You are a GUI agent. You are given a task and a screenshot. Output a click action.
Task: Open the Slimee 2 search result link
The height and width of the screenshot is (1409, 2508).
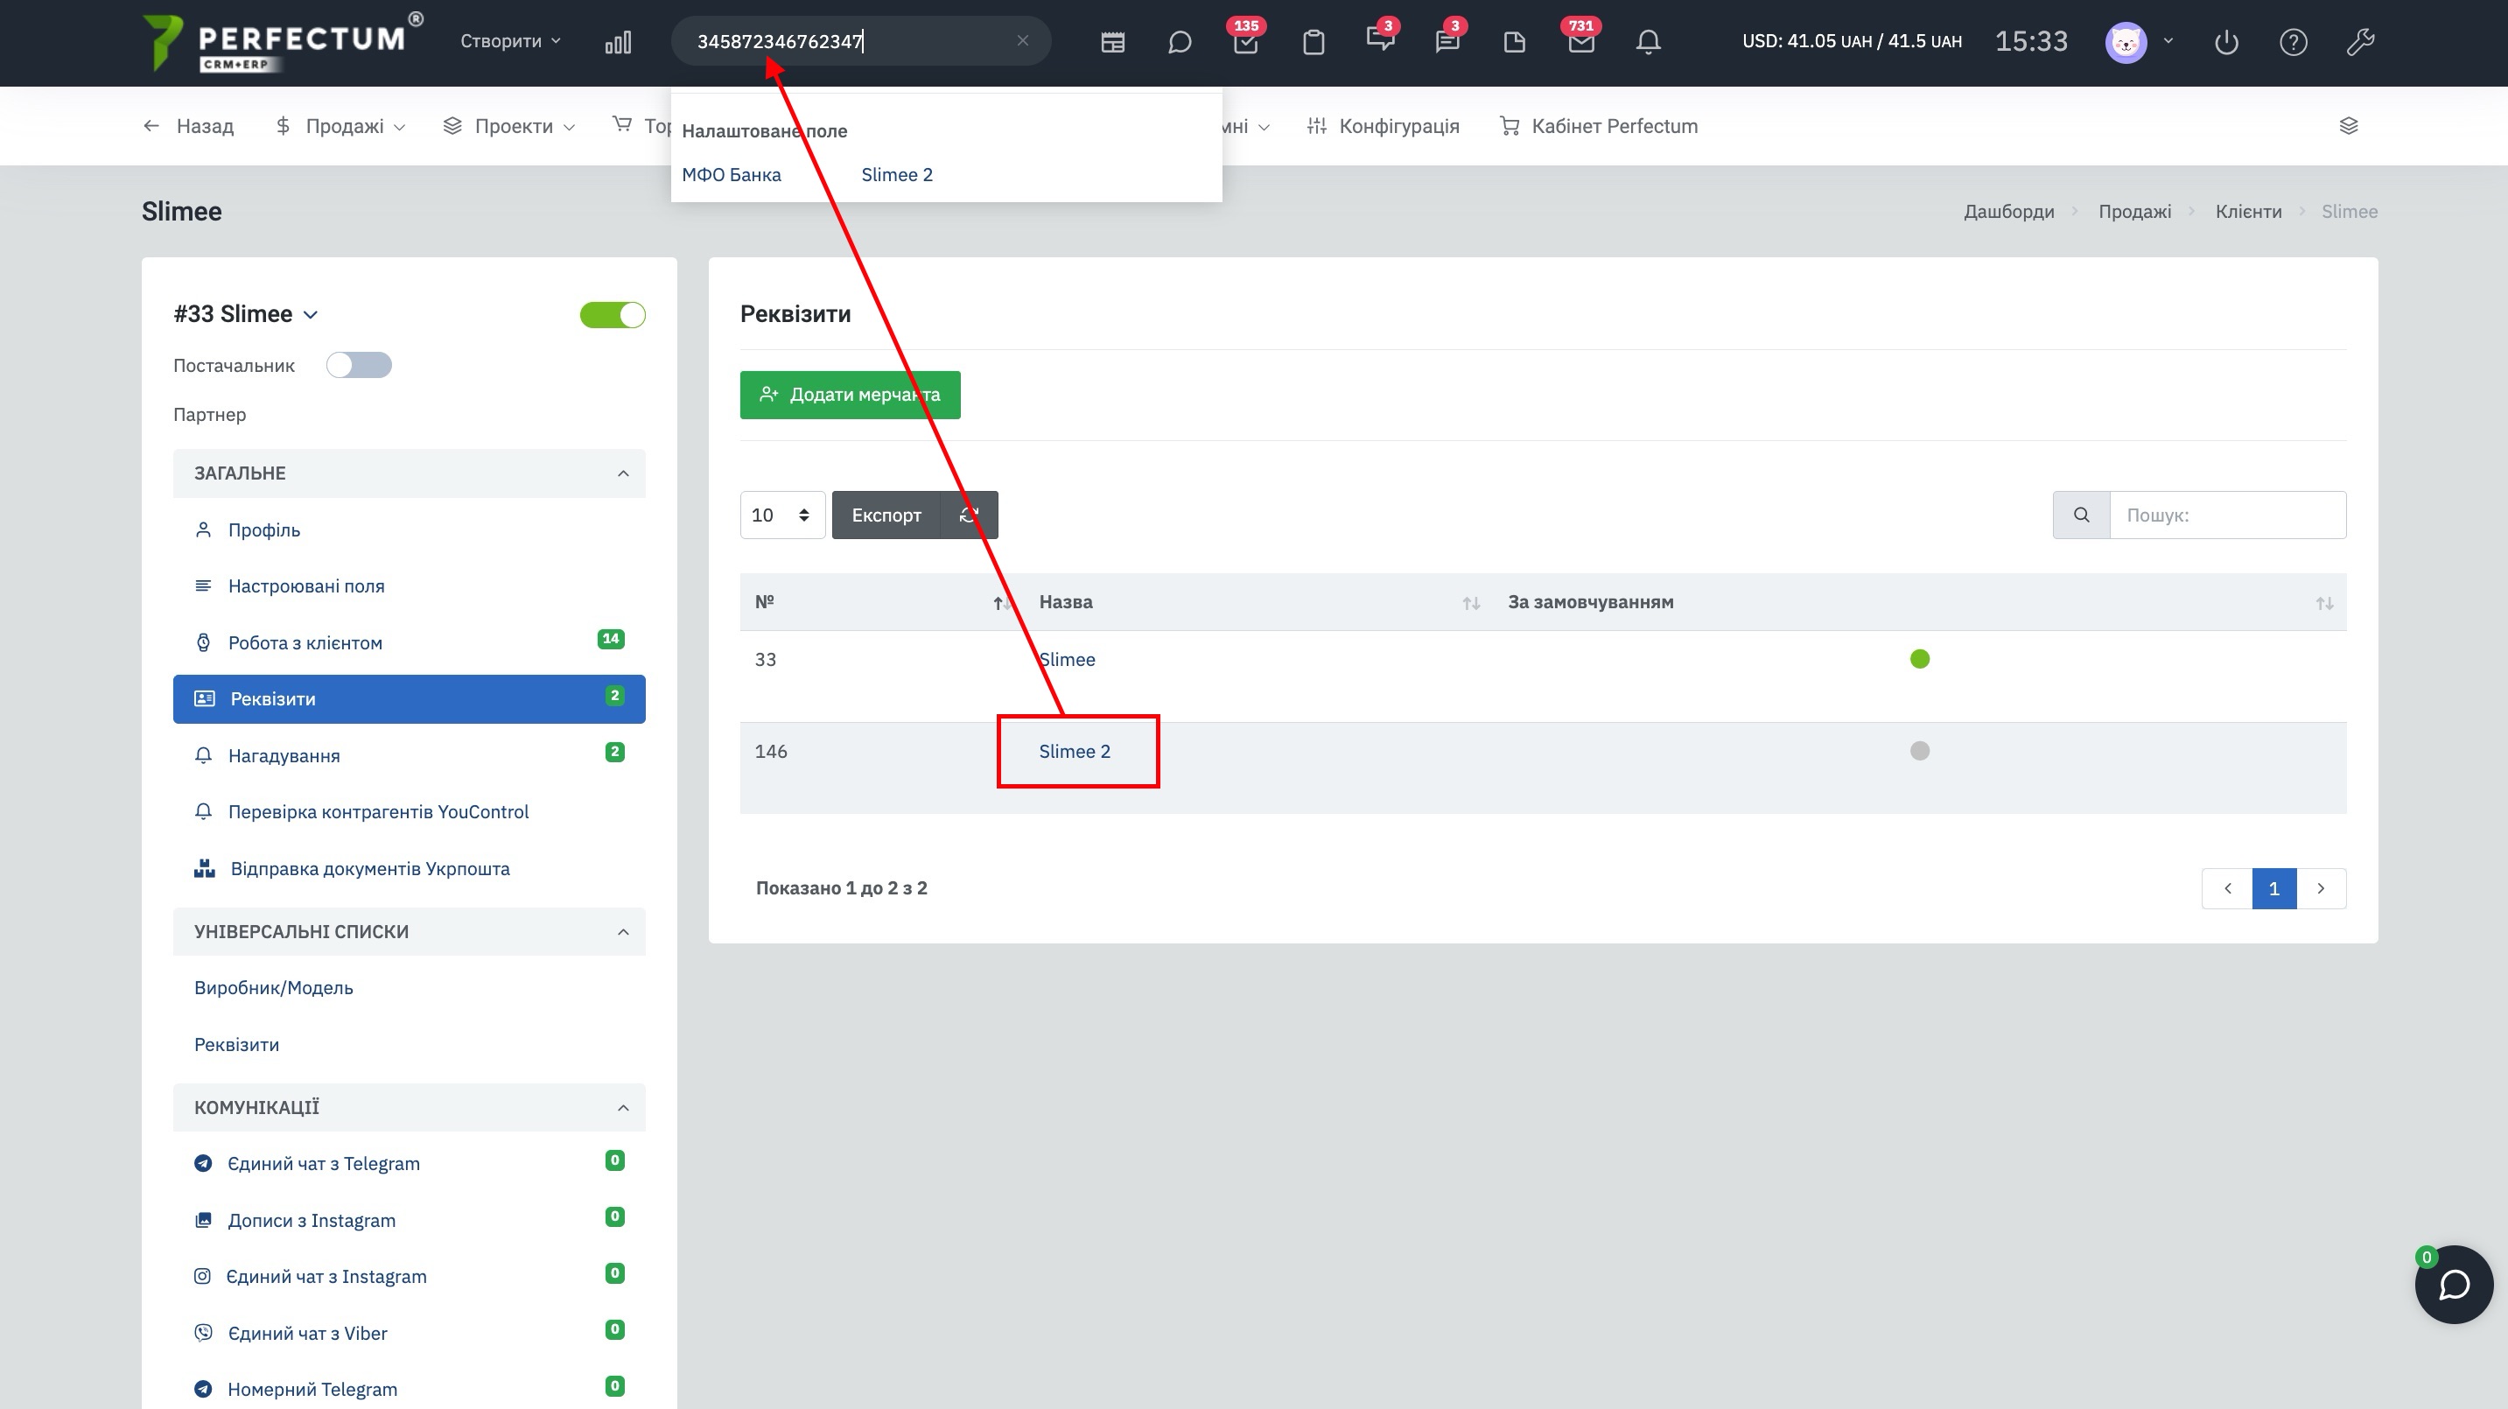(x=896, y=174)
